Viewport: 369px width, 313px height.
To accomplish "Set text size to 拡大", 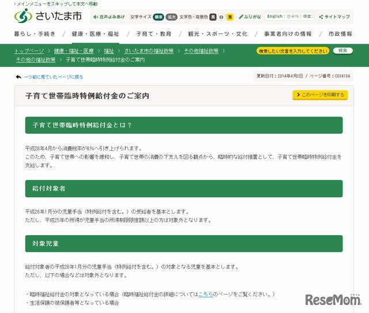I will tap(172, 17).
